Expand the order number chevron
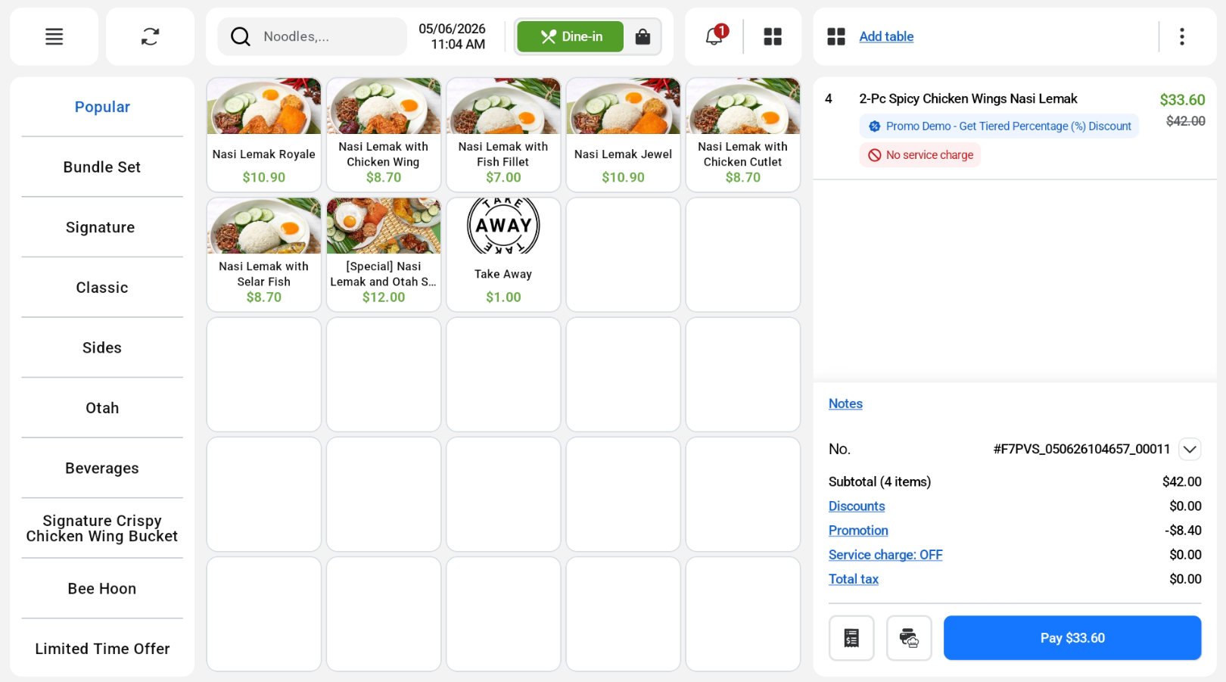 point(1190,449)
